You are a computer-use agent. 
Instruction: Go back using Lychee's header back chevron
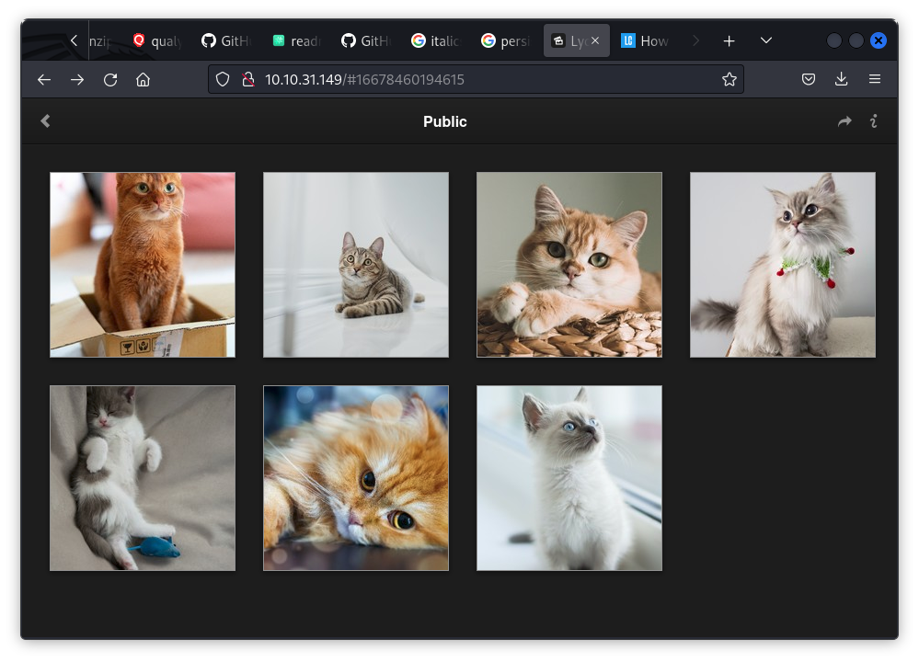(45, 120)
